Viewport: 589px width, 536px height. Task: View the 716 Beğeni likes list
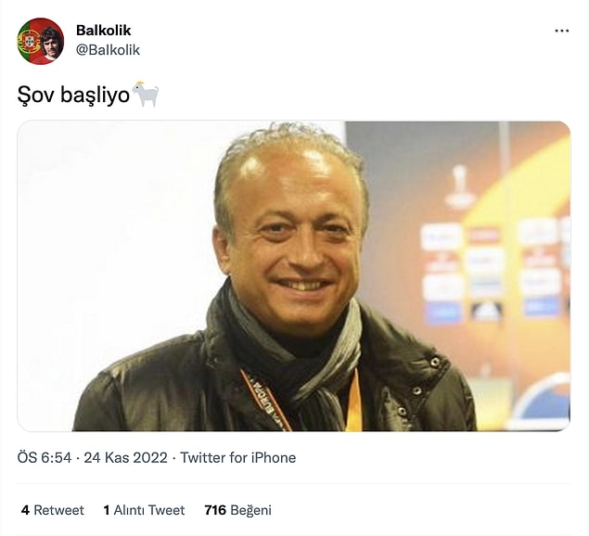[x=237, y=510]
